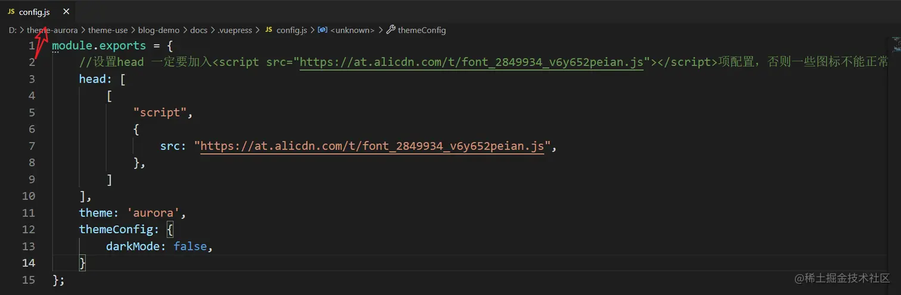This screenshot has height=295, width=901.
Task: Open the <unknown> symbol breadcrumb
Action: pyautogui.click(x=352, y=30)
